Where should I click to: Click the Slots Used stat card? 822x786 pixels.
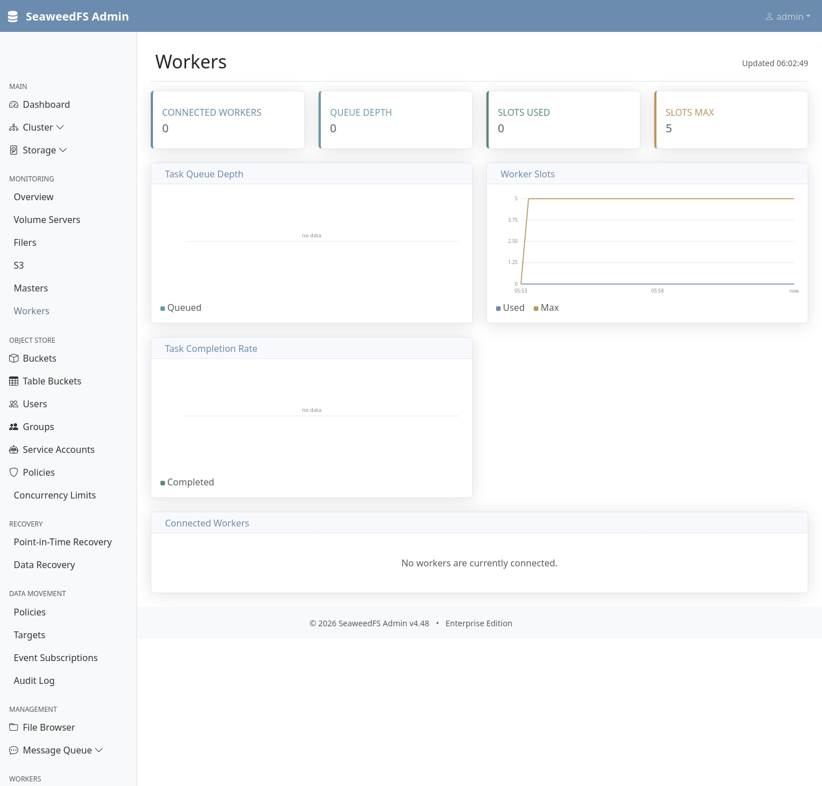pyautogui.click(x=563, y=120)
